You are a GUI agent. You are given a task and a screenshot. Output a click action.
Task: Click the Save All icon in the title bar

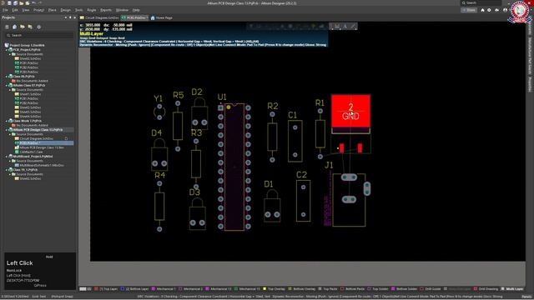(x=15, y=3)
